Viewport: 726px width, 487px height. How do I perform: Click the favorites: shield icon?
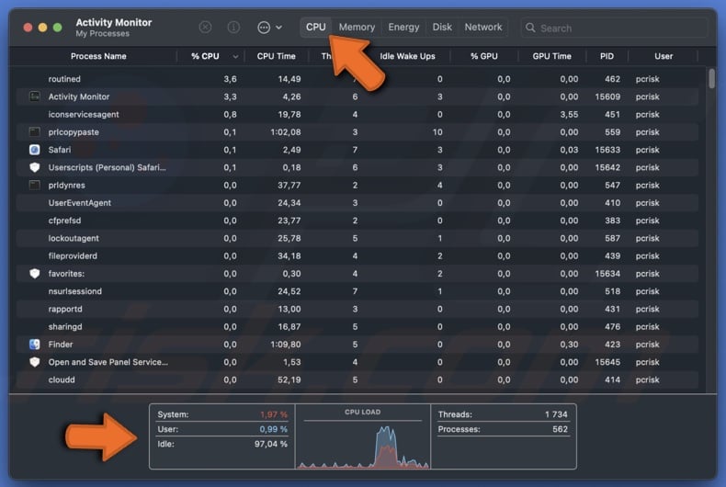pyautogui.click(x=35, y=274)
